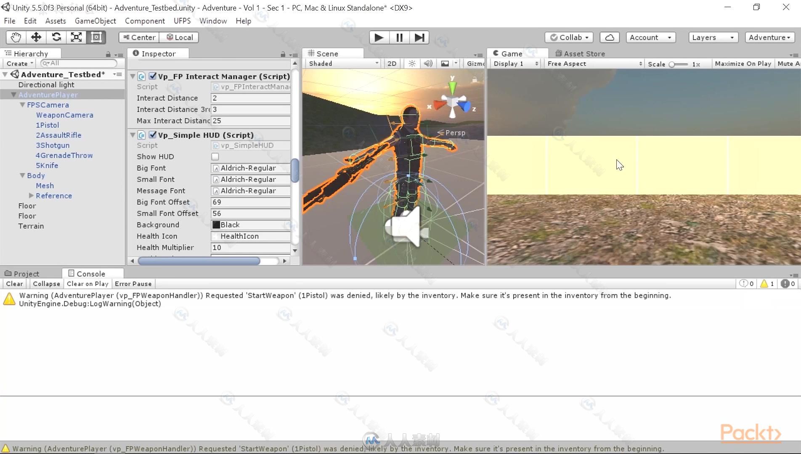Image resolution: width=801 pixels, height=454 pixels.
Task: Toggle warnings filter in Console
Action: [x=767, y=284]
